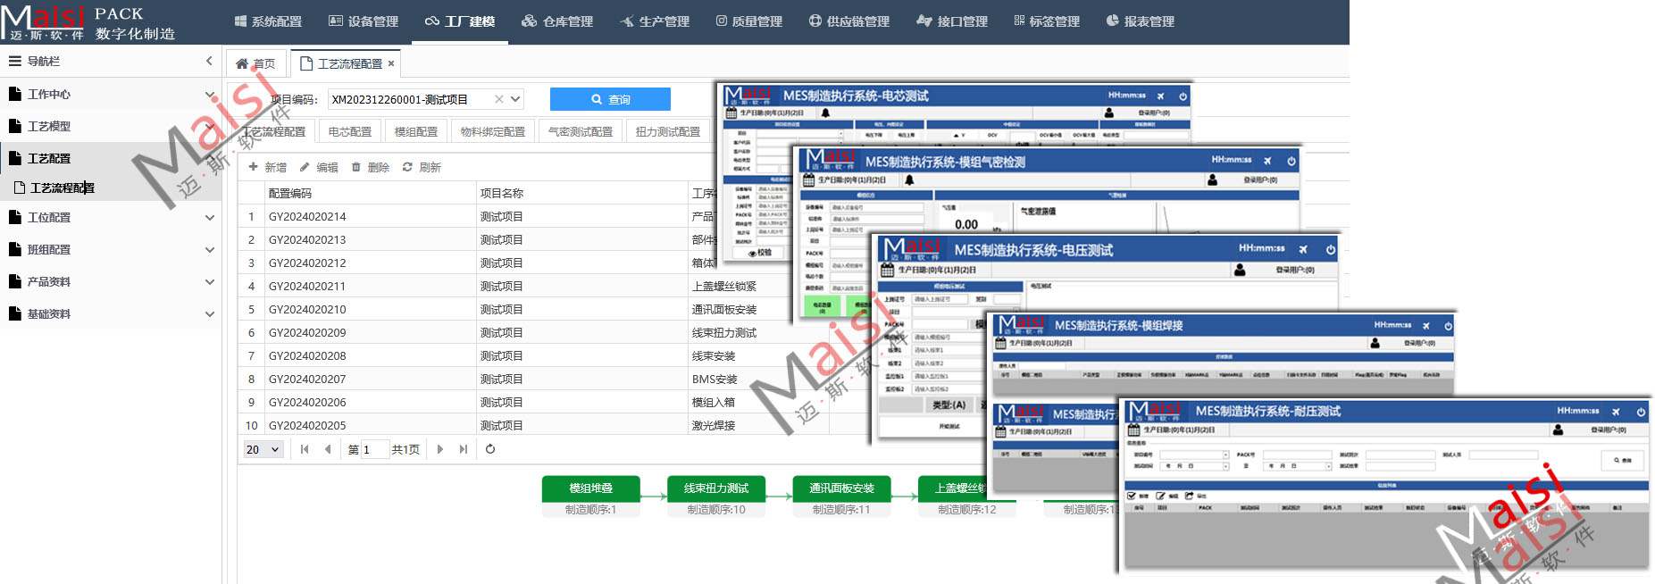Open the 仓库管理 top menu

click(557, 21)
